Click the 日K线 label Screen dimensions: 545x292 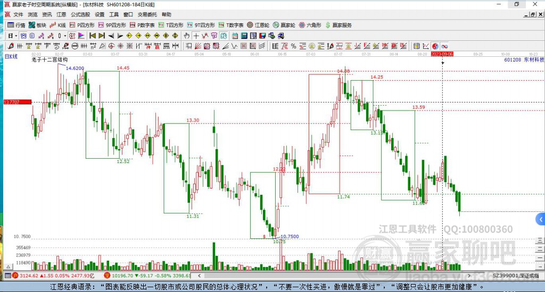tap(11, 56)
